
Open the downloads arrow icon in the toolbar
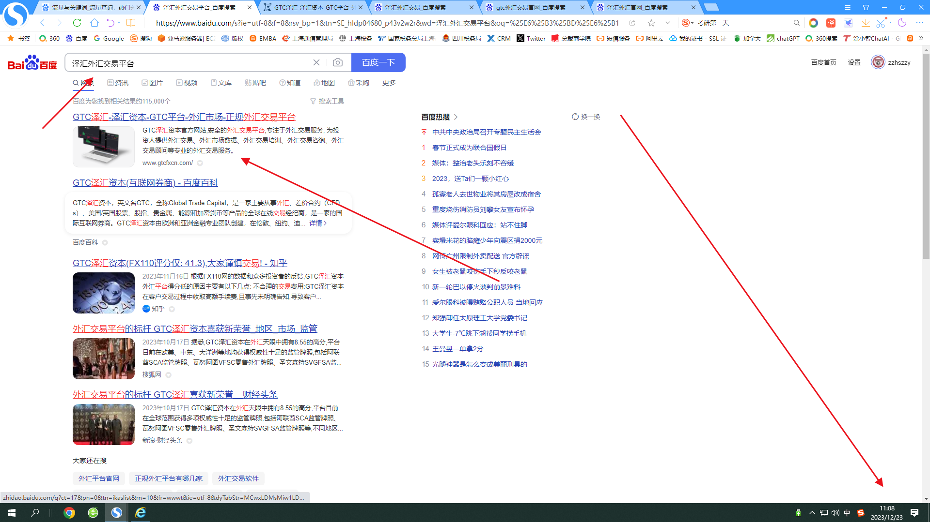tap(865, 23)
